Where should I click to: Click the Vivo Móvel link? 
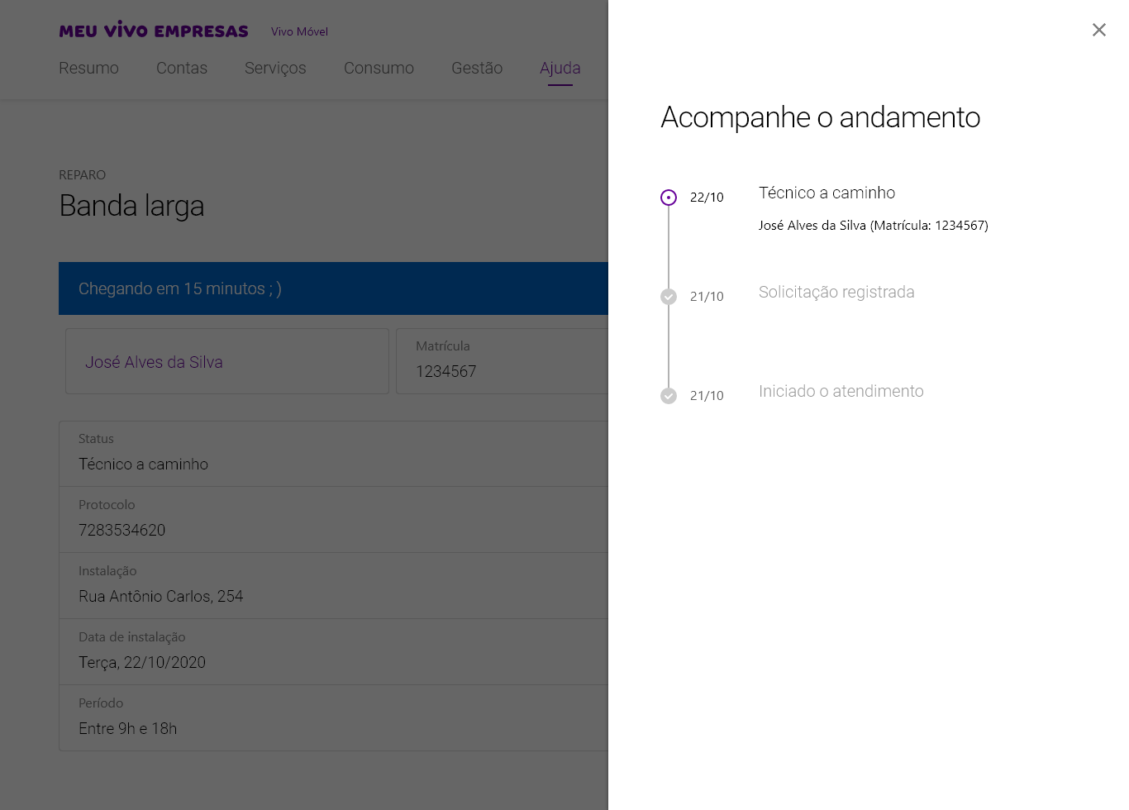click(299, 31)
